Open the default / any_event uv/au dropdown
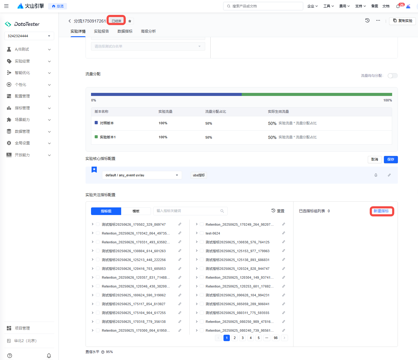Viewport: 418px width, 360px height. (142, 175)
